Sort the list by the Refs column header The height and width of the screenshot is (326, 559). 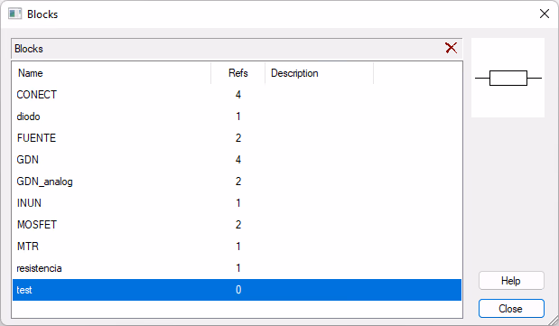(238, 73)
